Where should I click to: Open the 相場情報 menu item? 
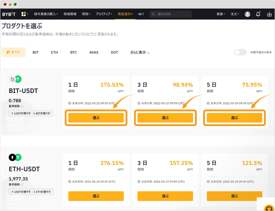tap(70, 14)
